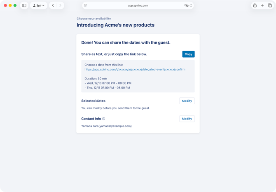Click the Yamada Taro email text

tap(106, 126)
